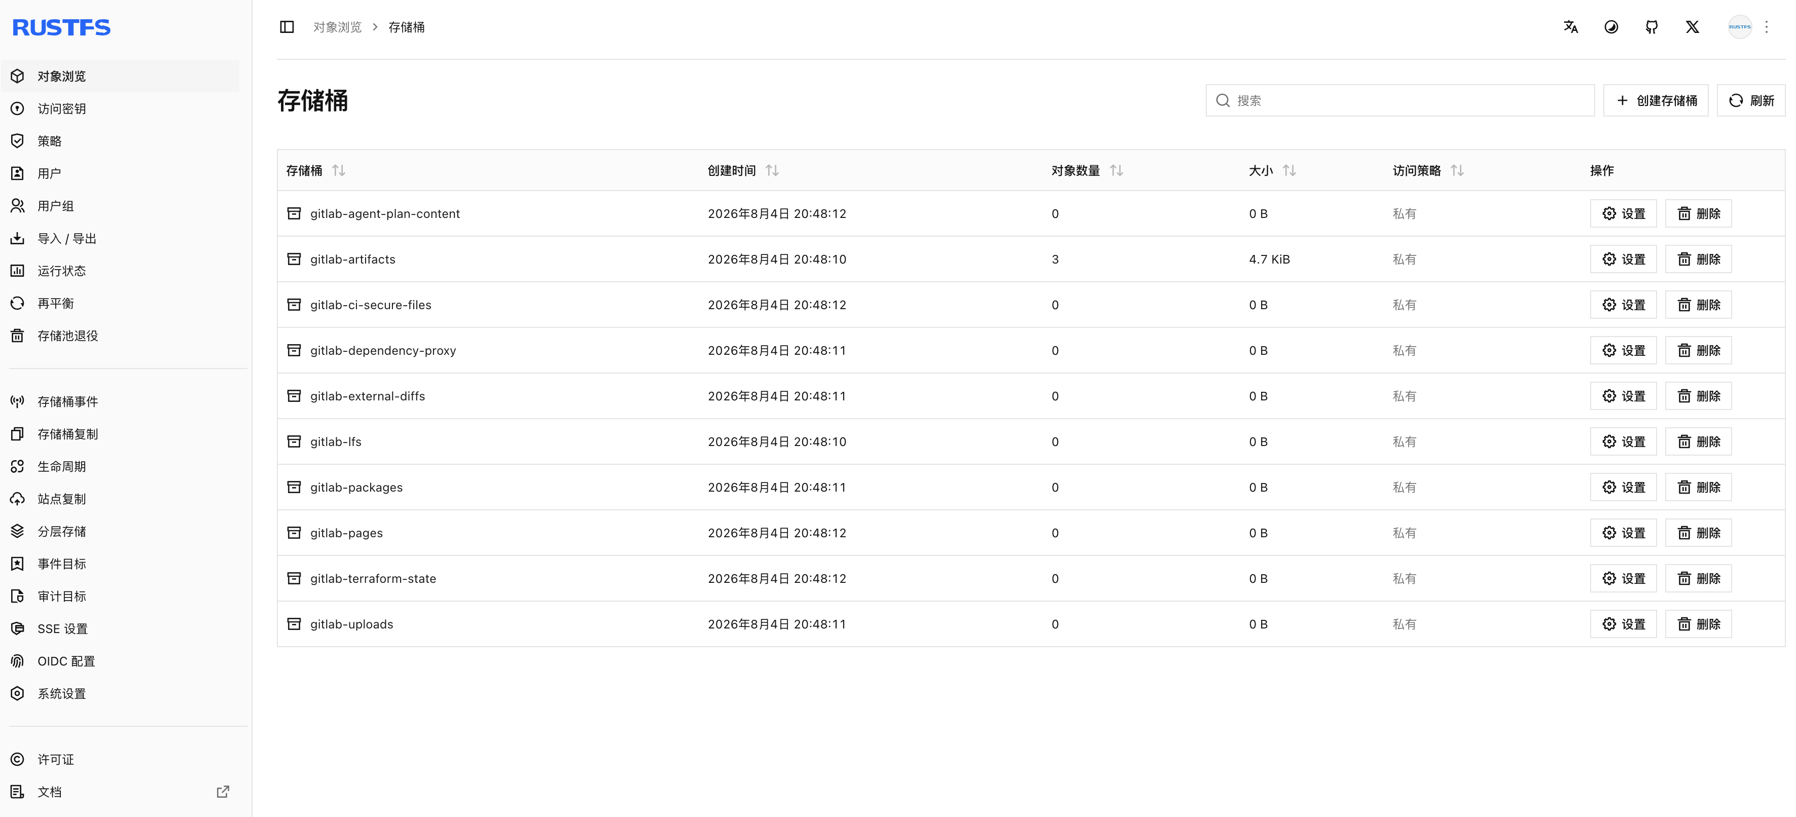The width and height of the screenshot is (1796, 817).
Task: Click bucket icon of gitlab-dependency-proxy row
Action: (294, 350)
